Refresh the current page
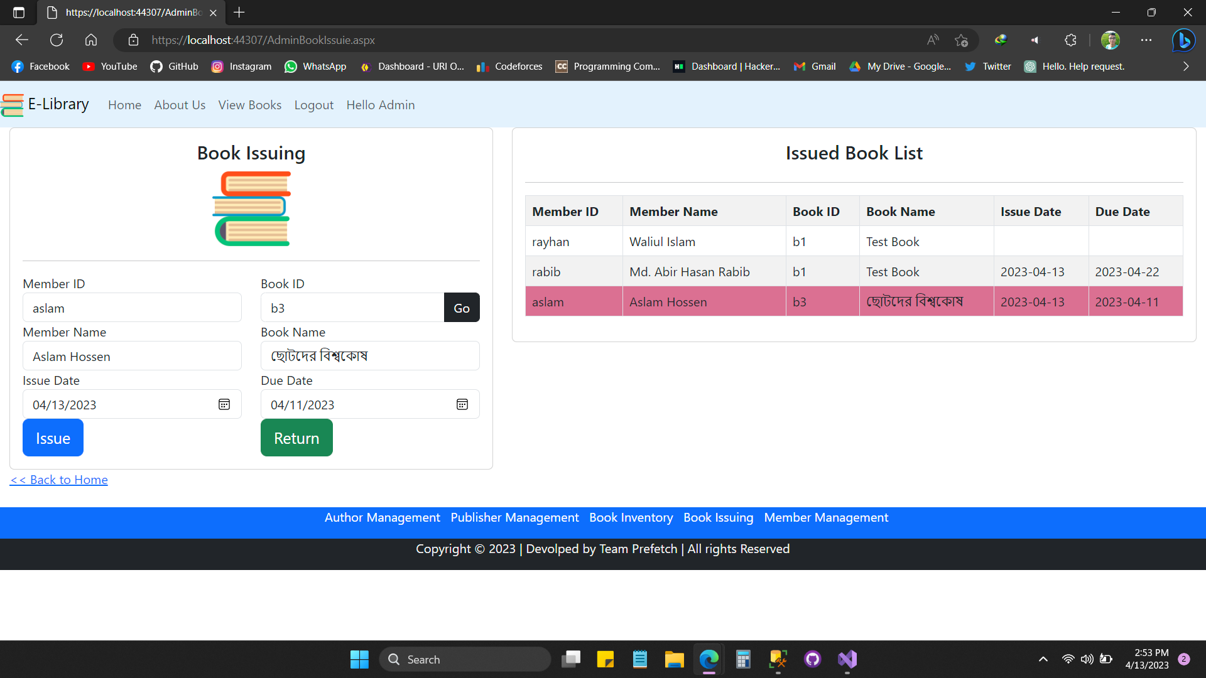 57,40
